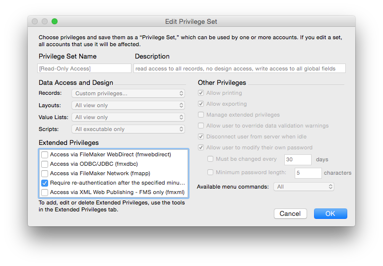
Task: Enable Access via FileMaker WebDirect checkbox
Action: pyautogui.click(x=45, y=155)
